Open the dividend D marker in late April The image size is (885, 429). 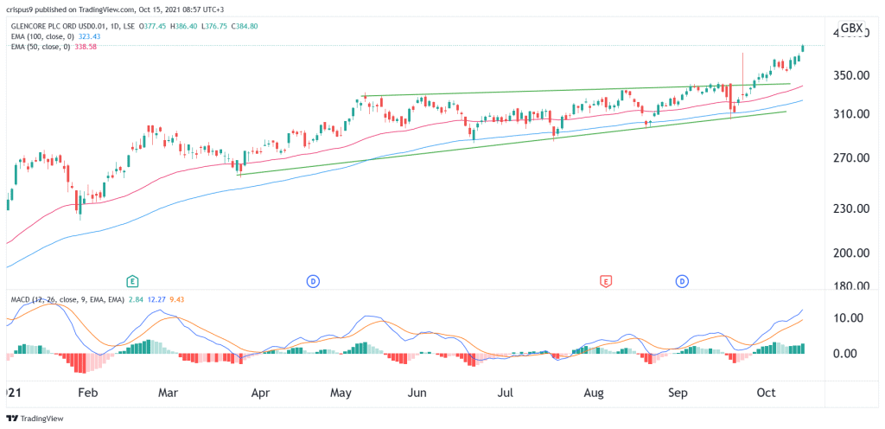[312, 280]
